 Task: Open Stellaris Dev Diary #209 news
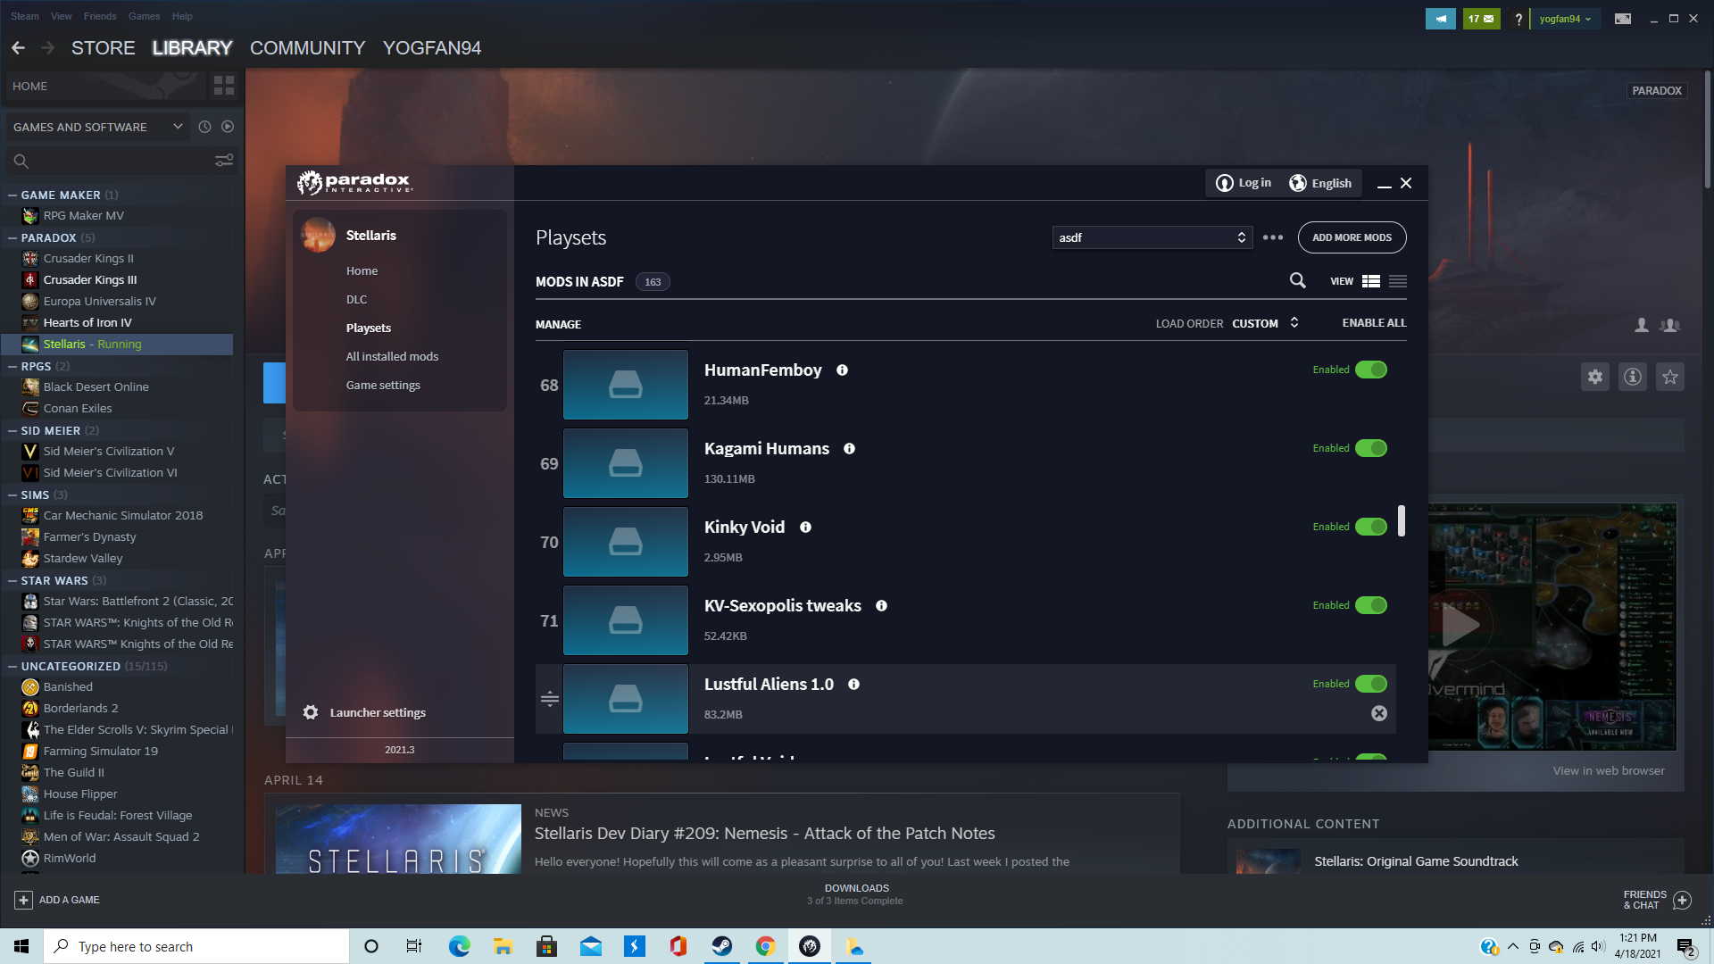(764, 833)
